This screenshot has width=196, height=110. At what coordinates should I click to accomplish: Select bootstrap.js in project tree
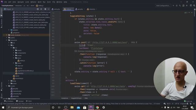(x=18, y=78)
